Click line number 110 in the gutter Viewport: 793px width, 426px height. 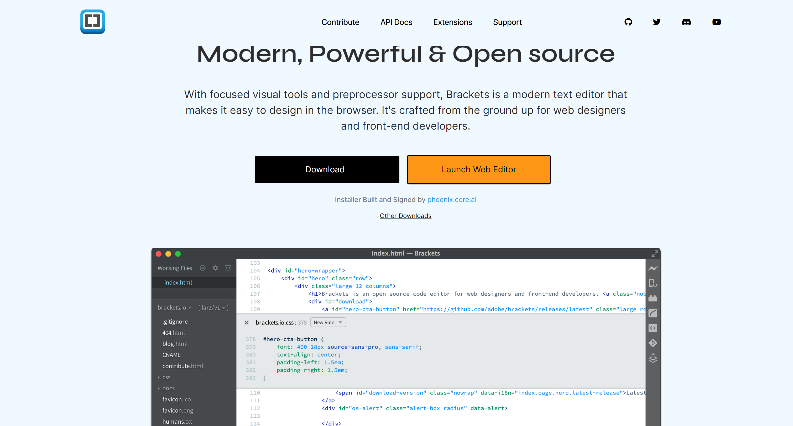255,393
